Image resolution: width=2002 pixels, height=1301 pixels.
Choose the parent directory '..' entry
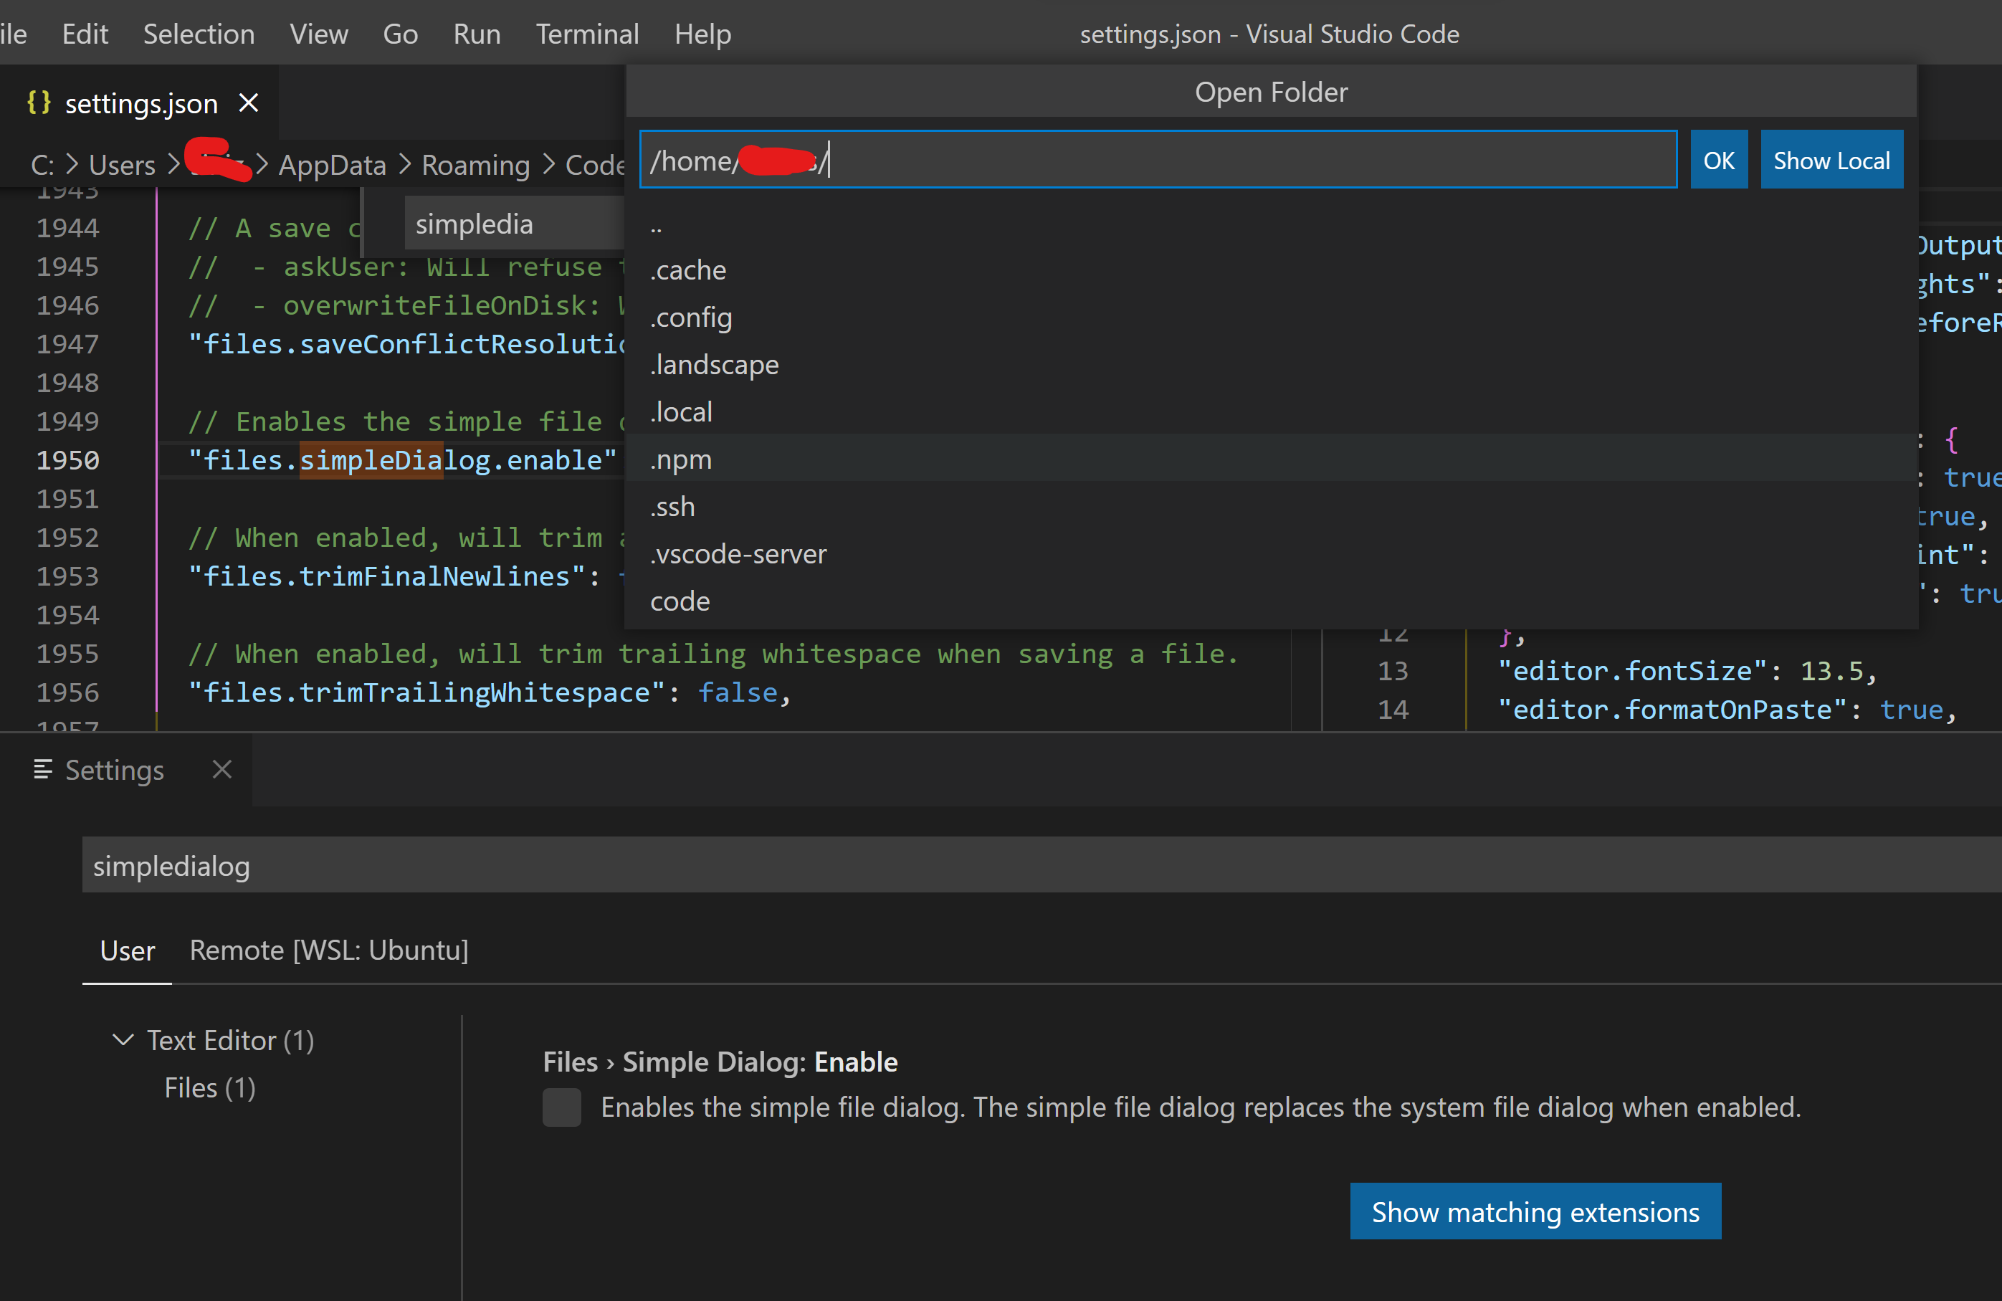click(x=1270, y=223)
